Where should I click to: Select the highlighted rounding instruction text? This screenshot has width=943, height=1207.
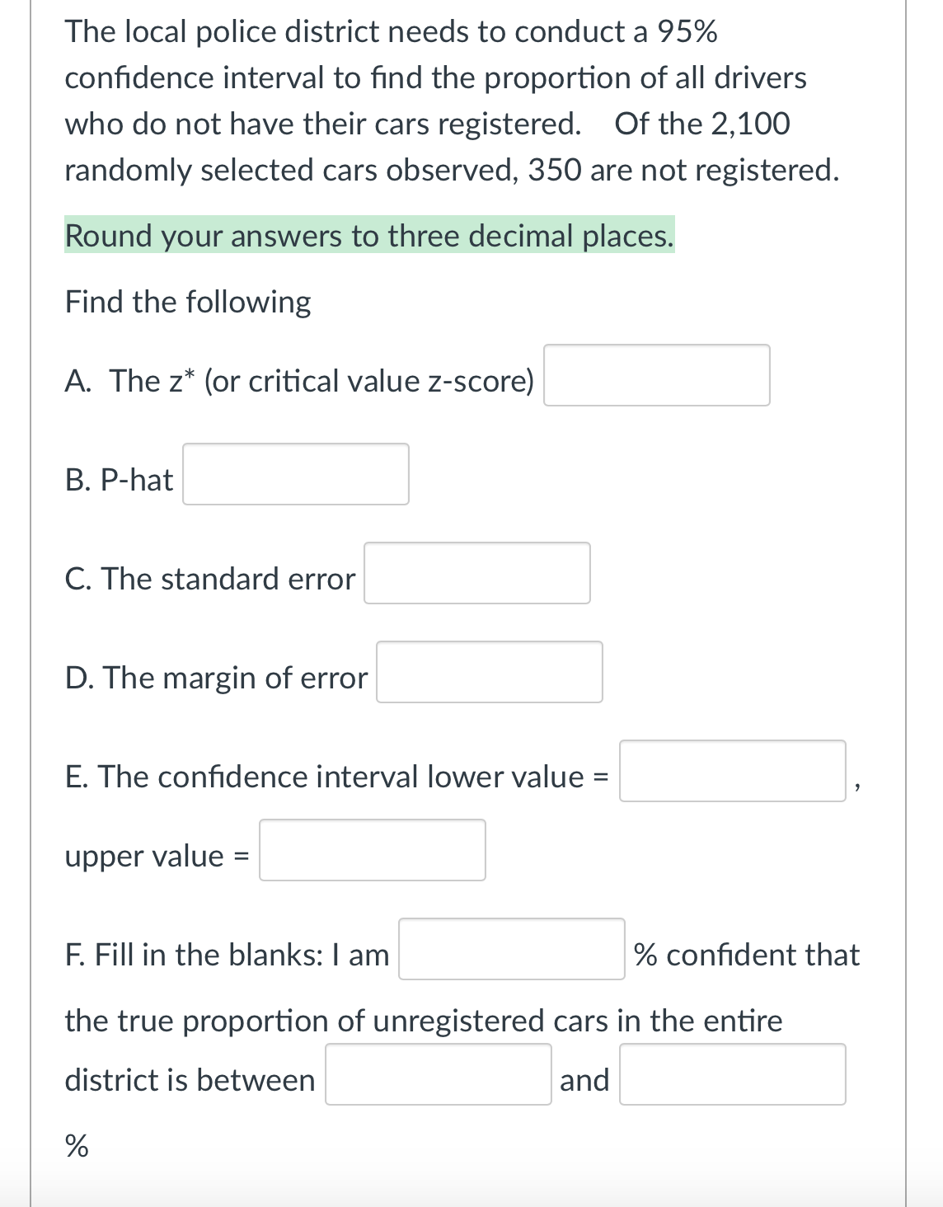point(368,236)
